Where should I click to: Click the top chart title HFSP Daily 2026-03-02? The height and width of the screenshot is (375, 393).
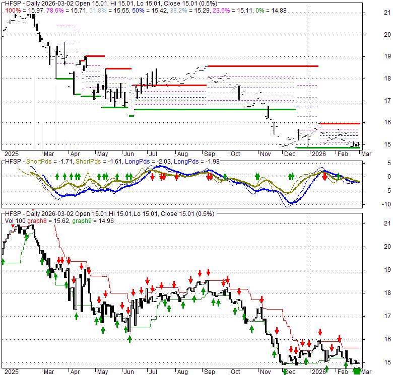click(111, 3)
